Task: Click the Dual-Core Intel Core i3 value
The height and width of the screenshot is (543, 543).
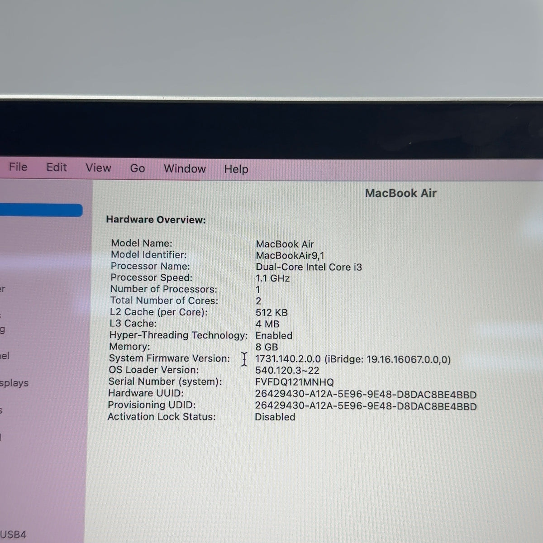Action: point(309,267)
